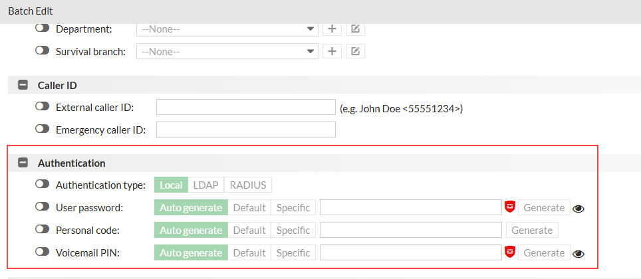Image resolution: width=641 pixels, height=279 pixels.
Task: Click the Emergency caller ID input field
Action: [x=245, y=130]
